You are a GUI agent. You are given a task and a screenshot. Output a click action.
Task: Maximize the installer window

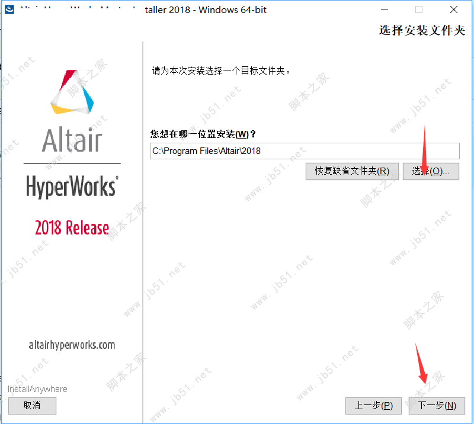coord(419,9)
